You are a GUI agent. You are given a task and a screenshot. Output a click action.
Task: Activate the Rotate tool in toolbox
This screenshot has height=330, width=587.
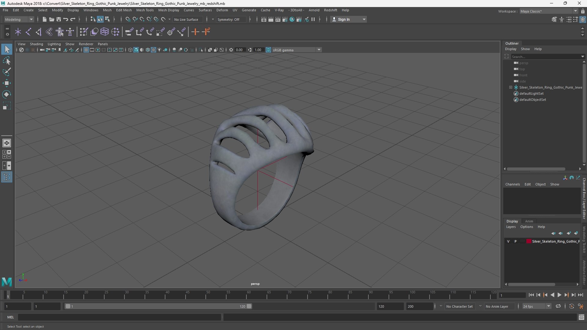tap(7, 94)
